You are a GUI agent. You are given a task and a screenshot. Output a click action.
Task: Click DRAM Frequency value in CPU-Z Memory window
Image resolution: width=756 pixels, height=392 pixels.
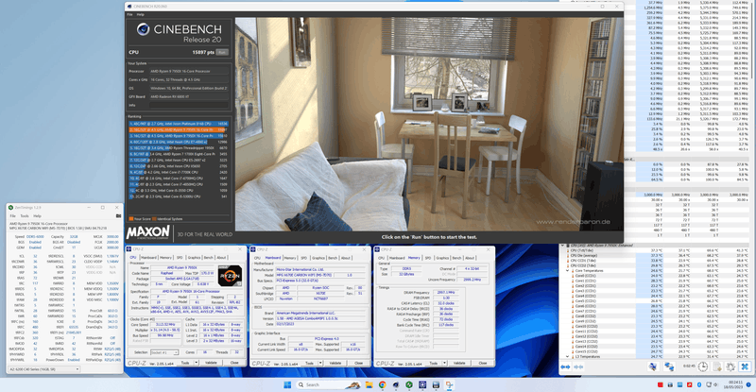pos(446,292)
